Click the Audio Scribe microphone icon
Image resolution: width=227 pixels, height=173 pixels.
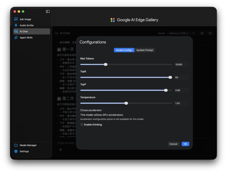coord(16,25)
